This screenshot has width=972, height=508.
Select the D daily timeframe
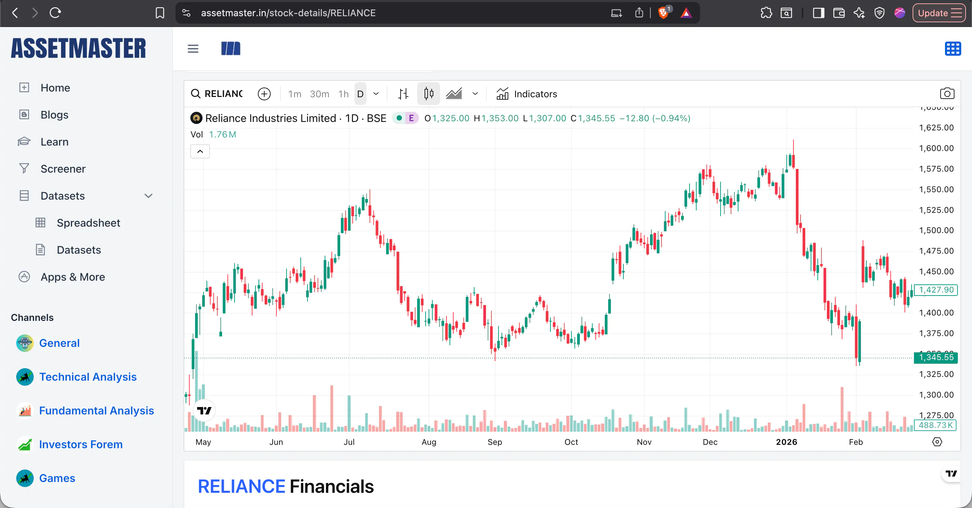click(x=360, y=94)
